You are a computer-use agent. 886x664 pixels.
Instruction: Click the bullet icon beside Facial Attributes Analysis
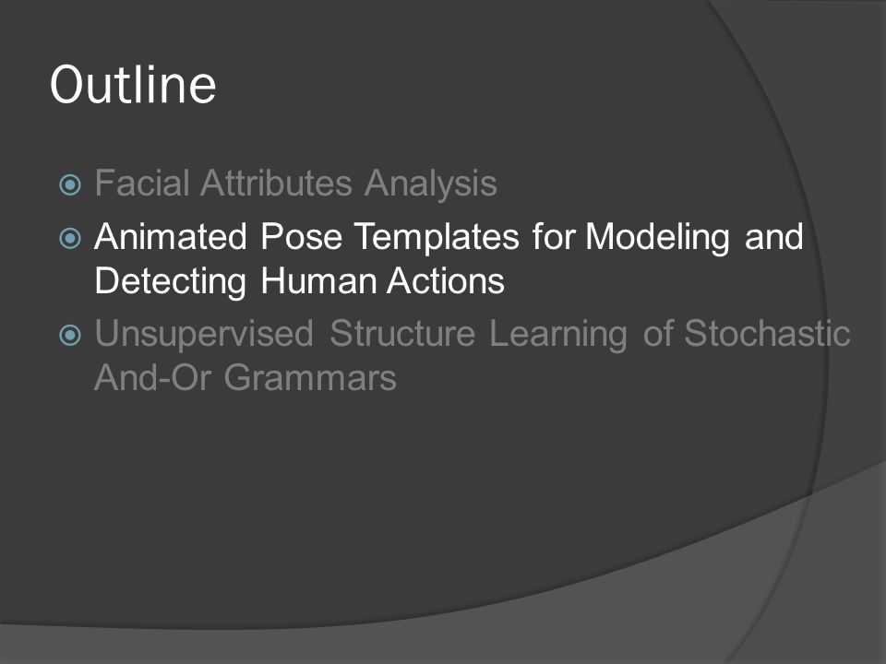coord(70,184)
